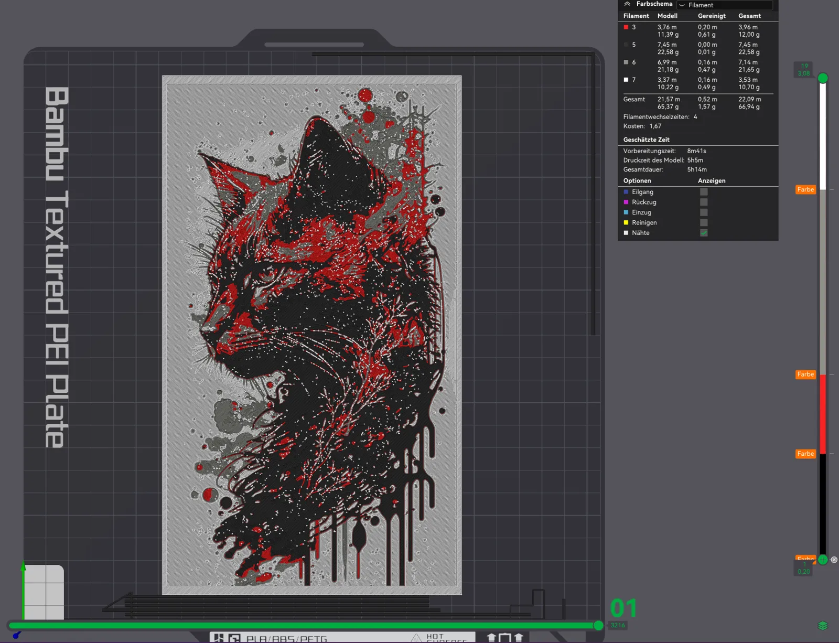Click the layer tooltip showing 19 and 3,08
839x643 pixels.
pos(804,70)
